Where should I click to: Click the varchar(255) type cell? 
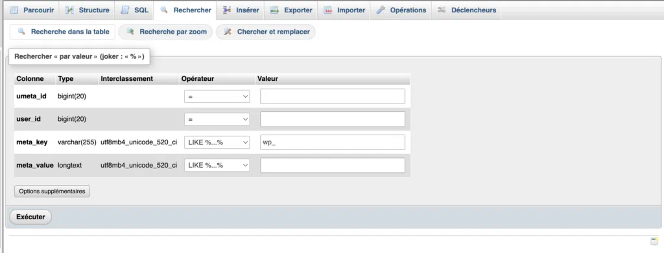pos(77,142)
